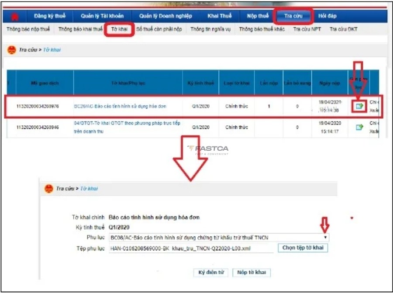
Task: Open the Phụ lục dropdown list
Action: click(325, 237)
